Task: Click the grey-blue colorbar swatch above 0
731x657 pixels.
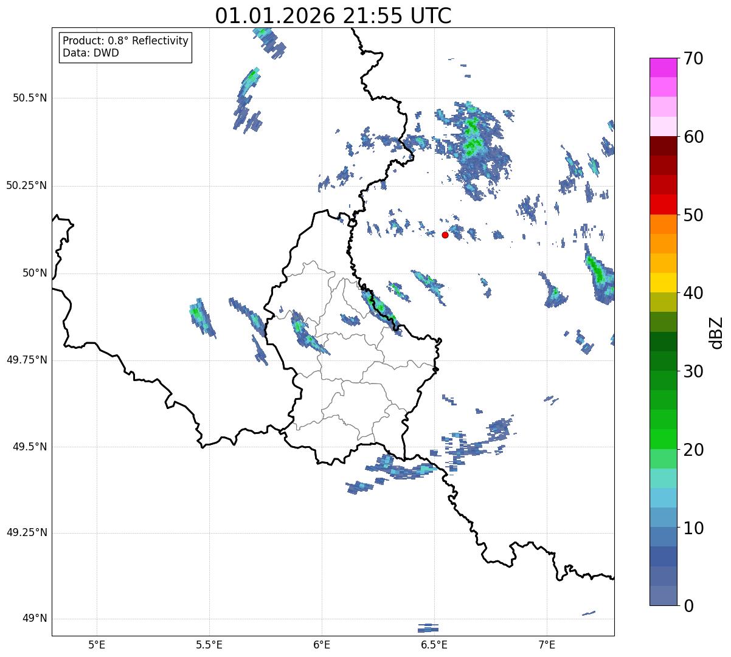Action: pos(663,596)
